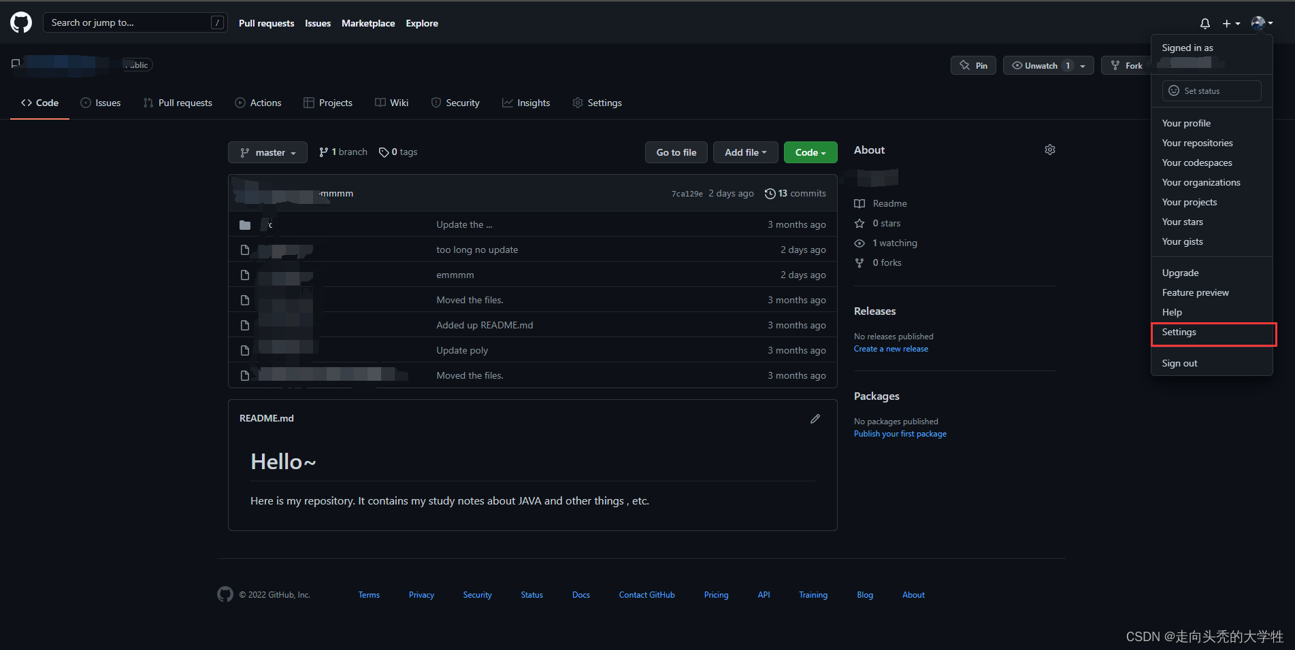The image size is (1295, 650).
Task: Close the user avatar menu
Action: (x=1262, y=23)
